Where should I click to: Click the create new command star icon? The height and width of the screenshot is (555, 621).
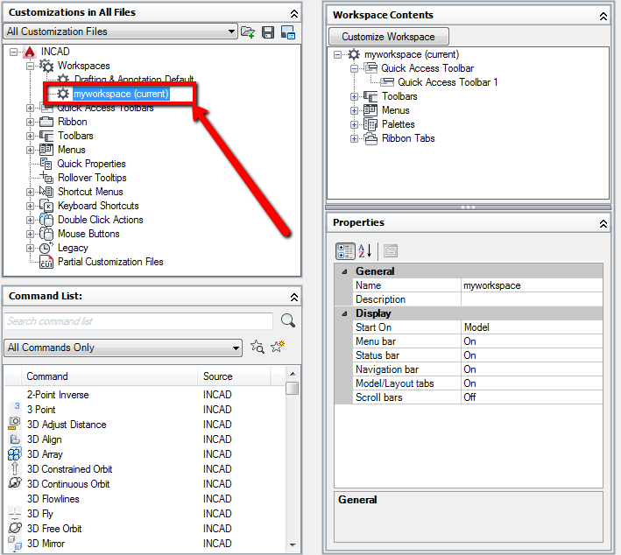point(278,348)
